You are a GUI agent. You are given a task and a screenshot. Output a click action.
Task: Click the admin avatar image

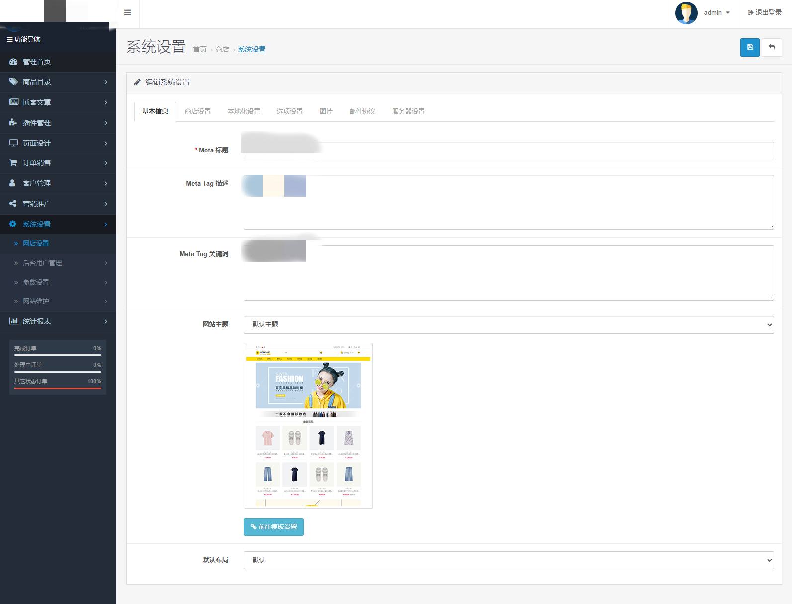(x=686, y=13)
